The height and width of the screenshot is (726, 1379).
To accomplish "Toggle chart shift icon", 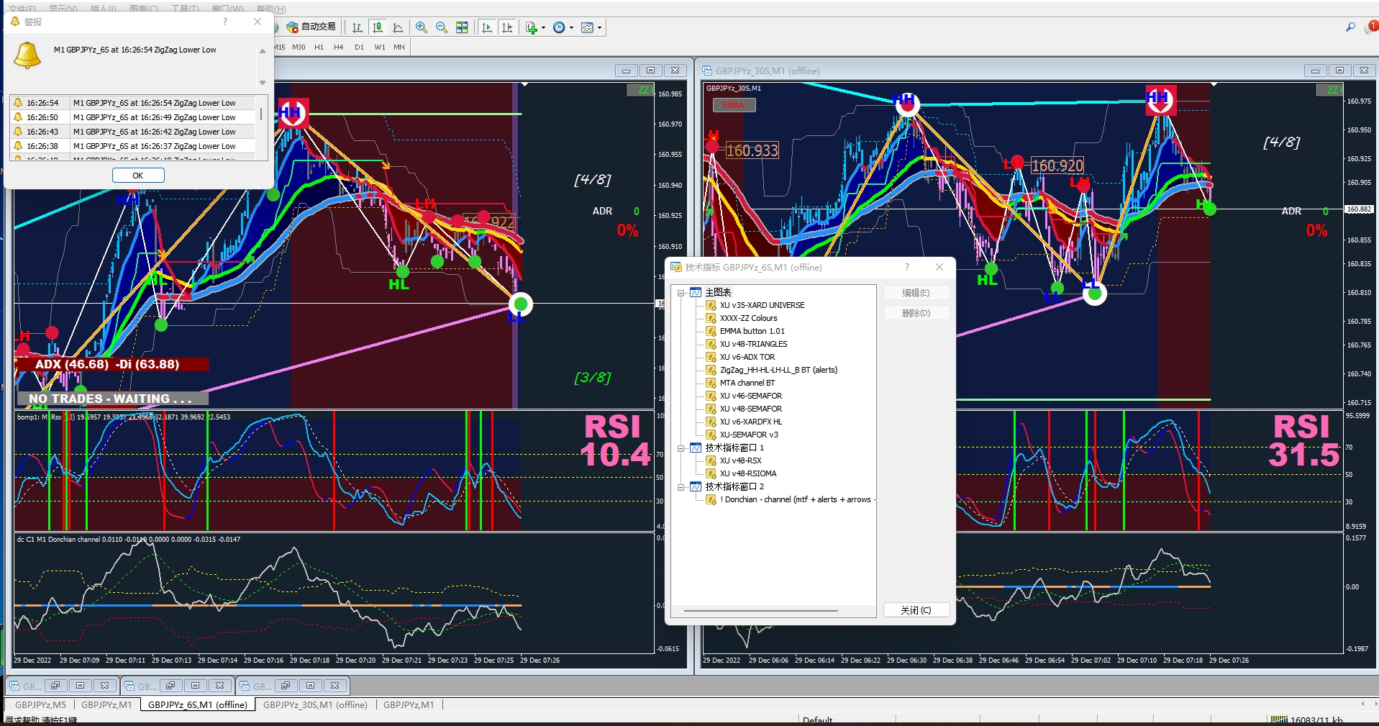I will tap(507, 27).
